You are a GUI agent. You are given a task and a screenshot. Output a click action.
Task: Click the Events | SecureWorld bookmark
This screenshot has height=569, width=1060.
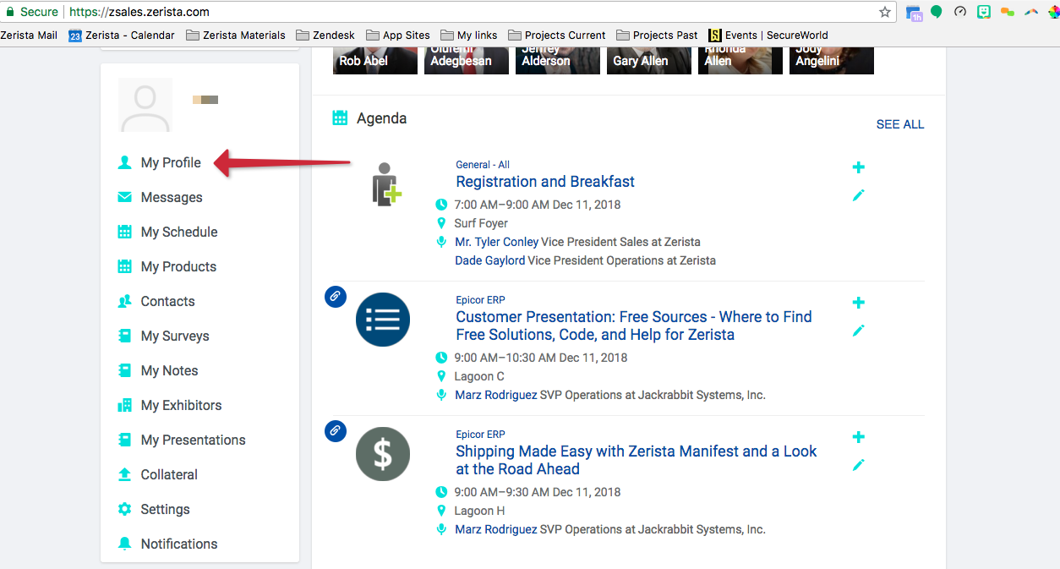coord(768,36)
